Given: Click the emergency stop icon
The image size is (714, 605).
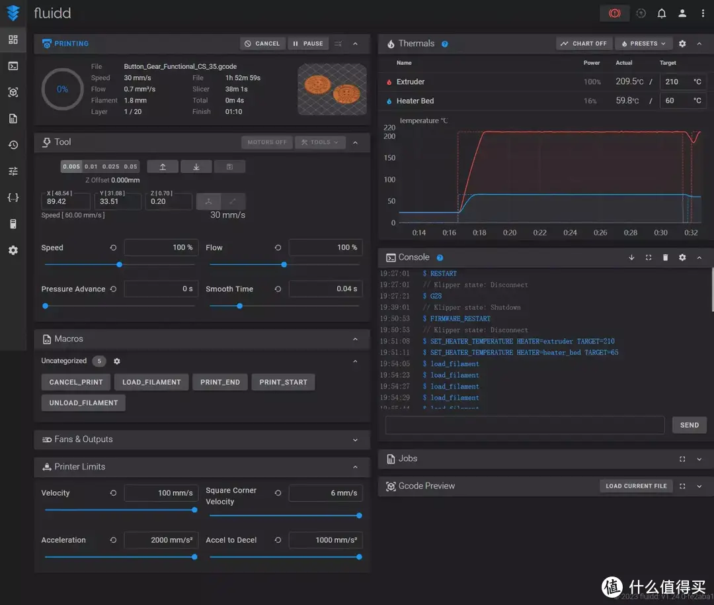Looking at the screenshot, I should click(615, 13).
